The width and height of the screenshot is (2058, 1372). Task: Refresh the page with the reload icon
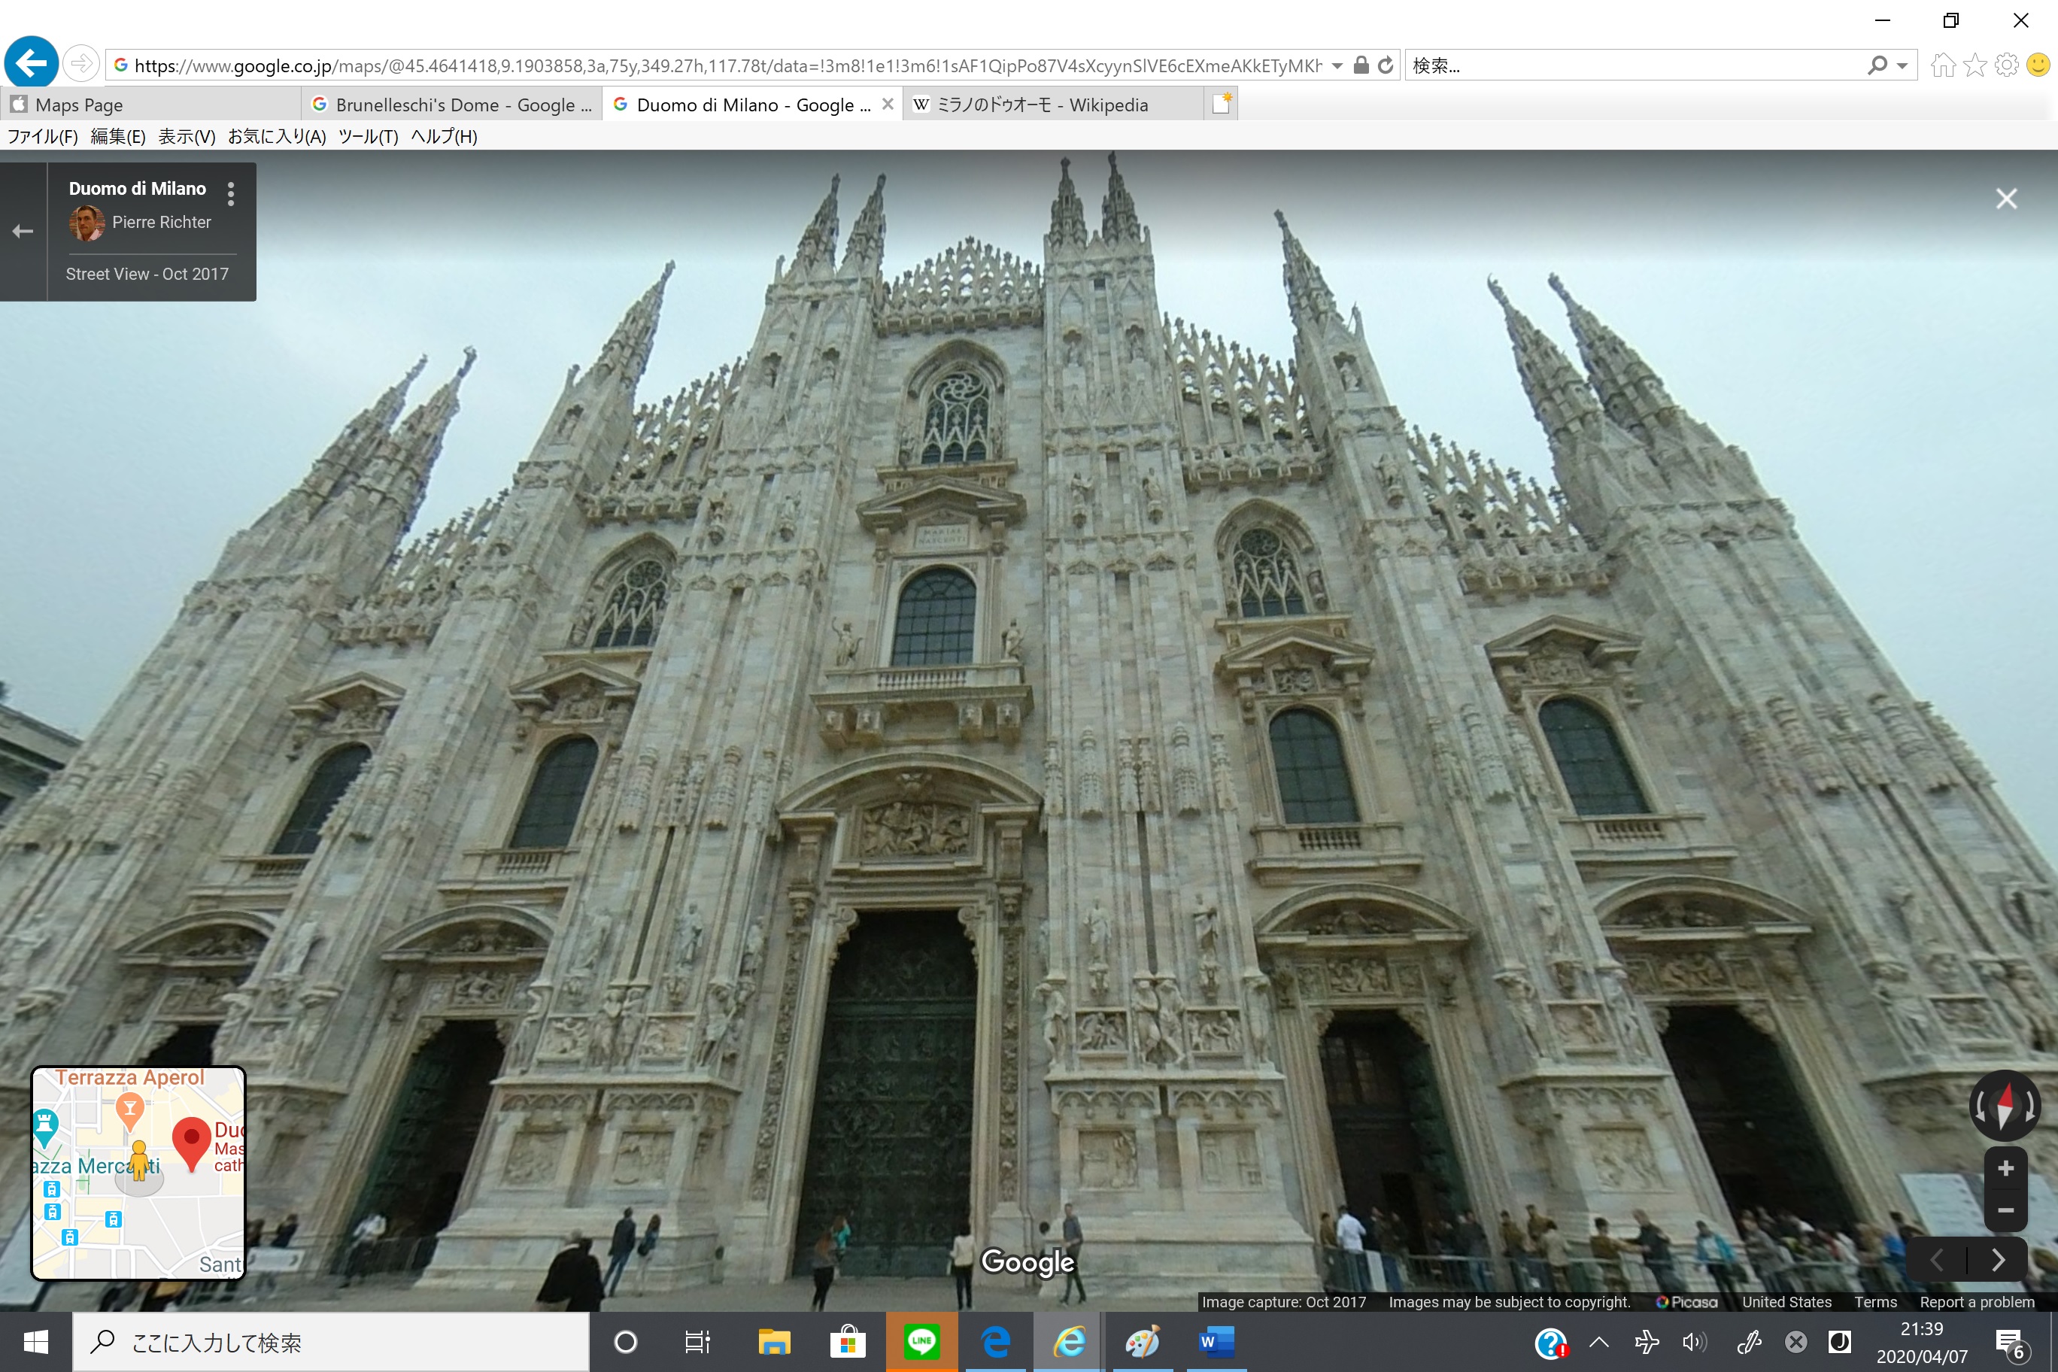pyautogui.click(x=1385, y=65)
